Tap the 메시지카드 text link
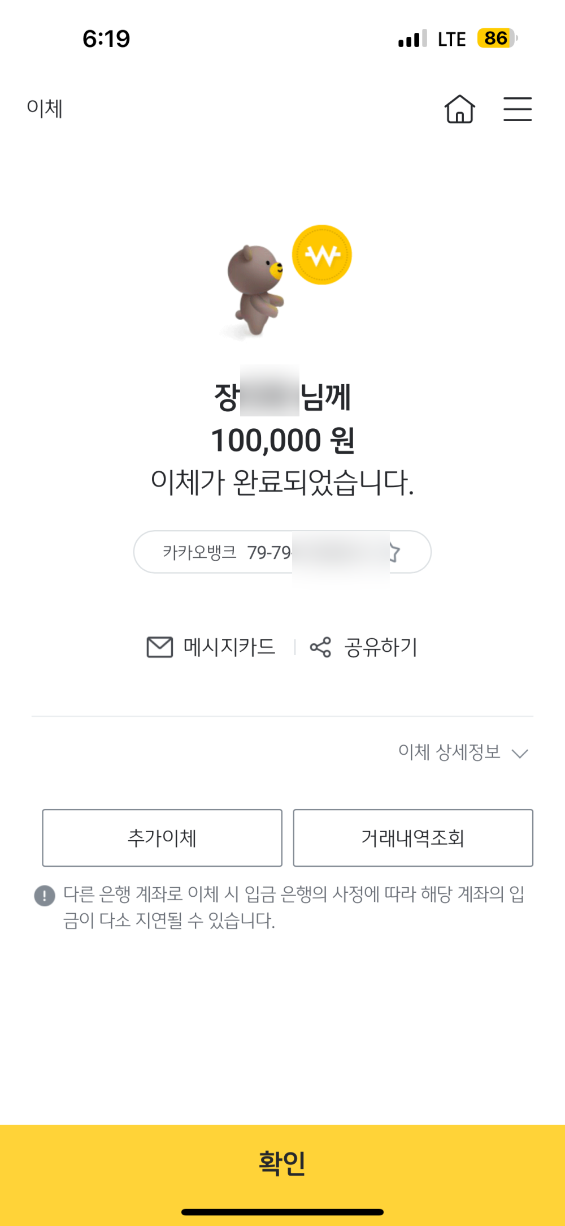Image resolution: width=565 pixels, height=1226 pixels. (x=229, y=647)
